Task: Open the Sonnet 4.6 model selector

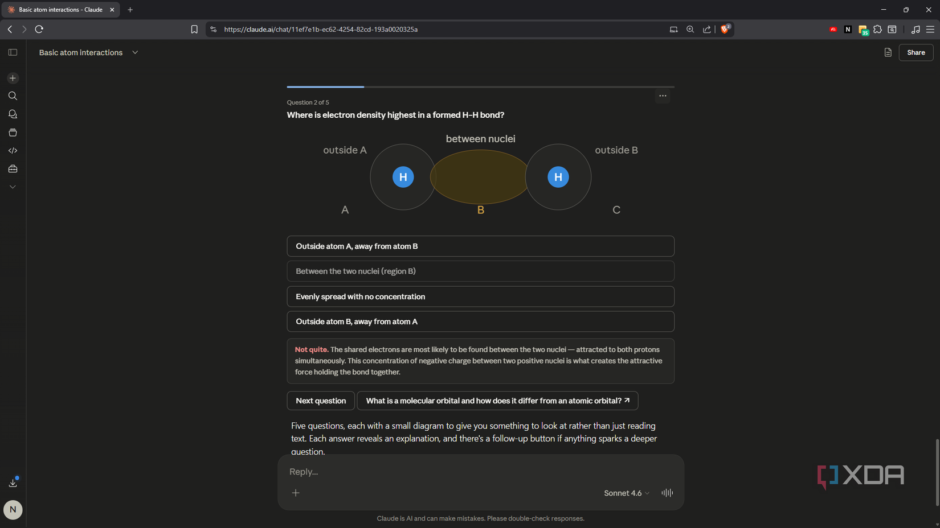Action: click(x=626, y=493)
